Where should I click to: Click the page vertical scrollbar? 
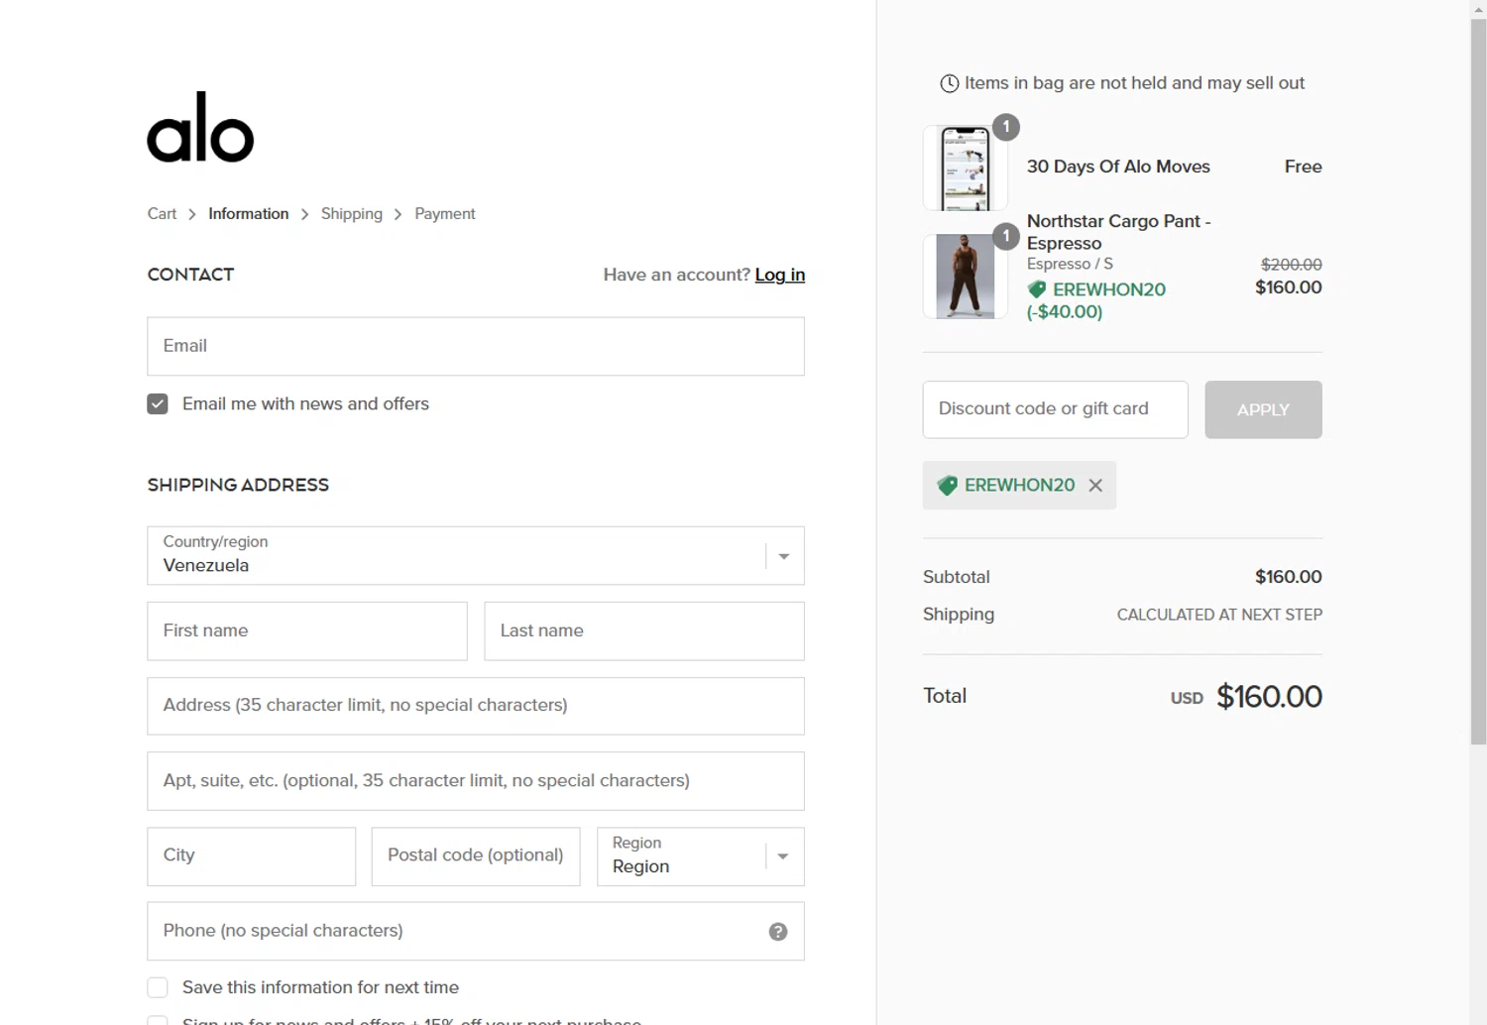tap(1478, 397)
